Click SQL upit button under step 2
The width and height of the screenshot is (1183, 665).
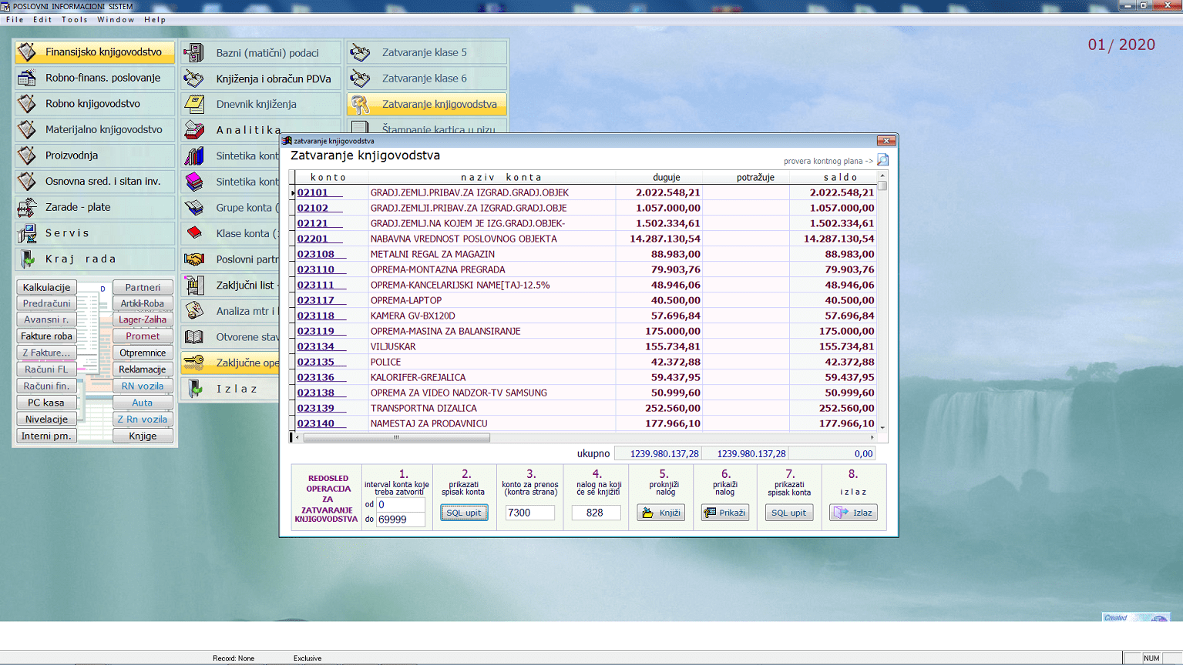tap(464, 513)
